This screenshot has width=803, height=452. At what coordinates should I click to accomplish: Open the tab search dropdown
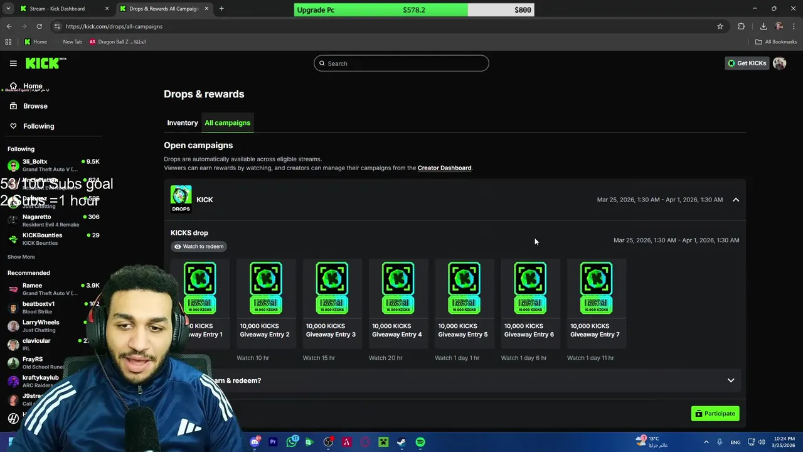pos(8,9)
